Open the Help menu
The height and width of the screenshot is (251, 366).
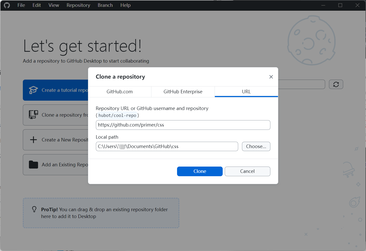pyautogui.click(x=125, y=5)
